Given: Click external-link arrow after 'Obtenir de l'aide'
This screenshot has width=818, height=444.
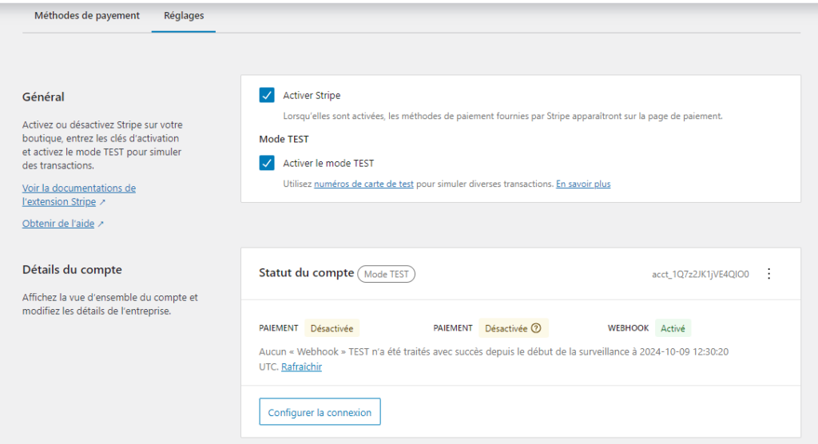Looking at the screenshot, I should tap(100, 224).
